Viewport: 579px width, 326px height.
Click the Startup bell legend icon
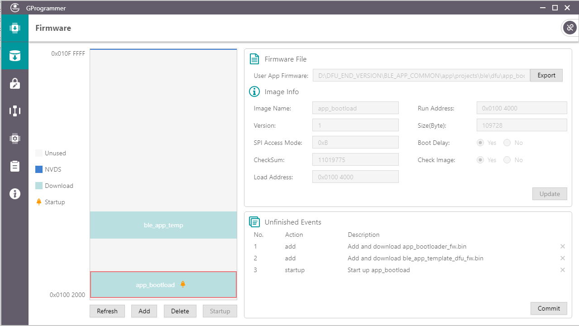click(x=39, y=201)
